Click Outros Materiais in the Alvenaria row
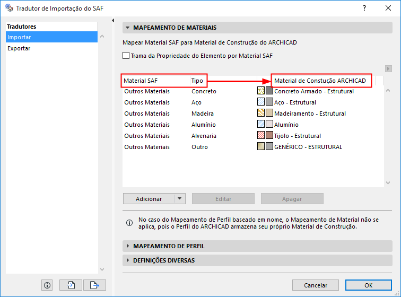Screen dimensions: 401x297 point(147,136)
